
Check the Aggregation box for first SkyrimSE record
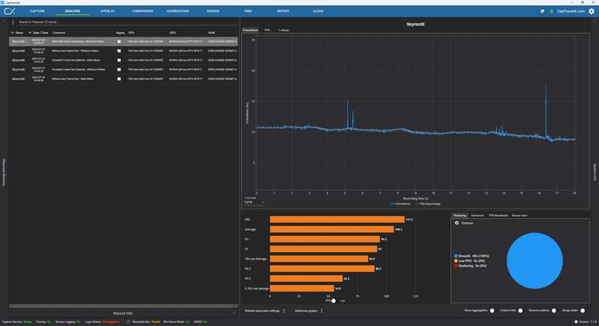click(119, 41)
